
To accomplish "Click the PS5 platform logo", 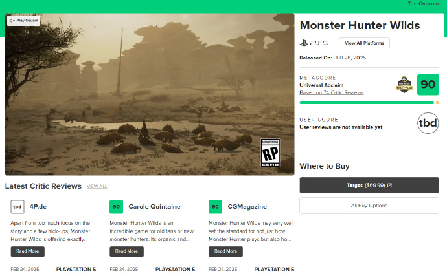I will coord(314,43).
